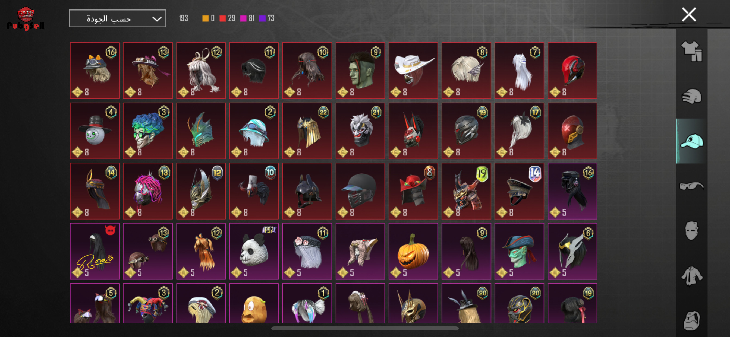Filter by pink quality swatch
Screen dimensions: 730x337
(243, 18)
